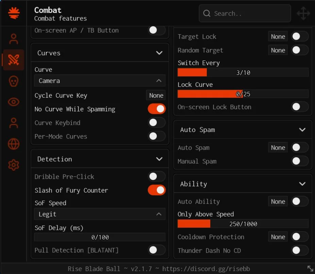Viewport: 315px width, 274px height.
Task: Click the Rise sun logo icon
Action: pos(14,13)
